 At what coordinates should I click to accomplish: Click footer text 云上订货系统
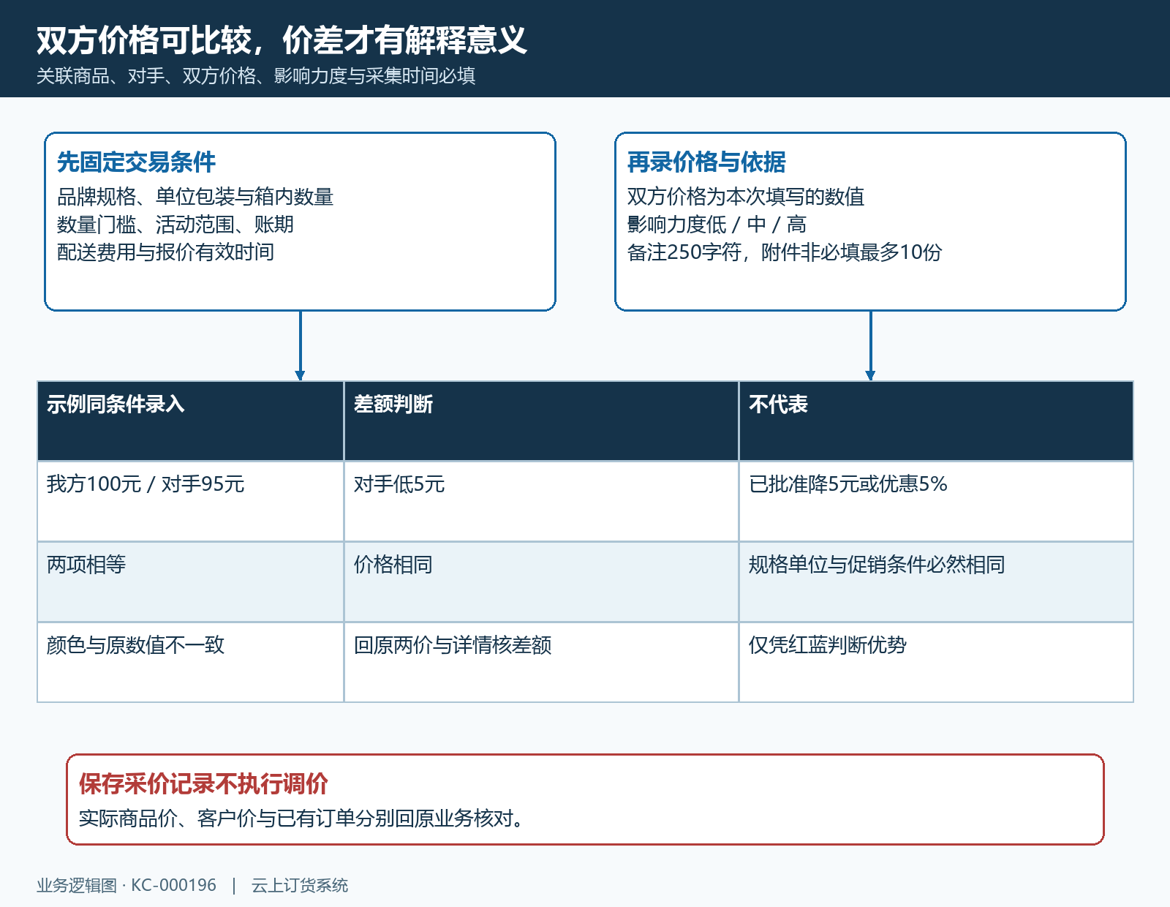(x=300, y=886)
